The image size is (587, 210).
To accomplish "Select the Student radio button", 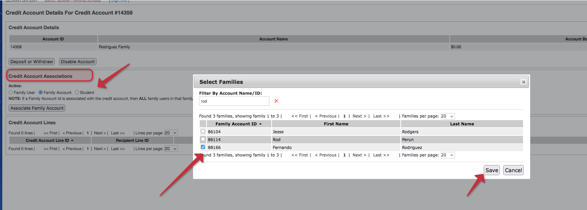I will coord(77,92).
